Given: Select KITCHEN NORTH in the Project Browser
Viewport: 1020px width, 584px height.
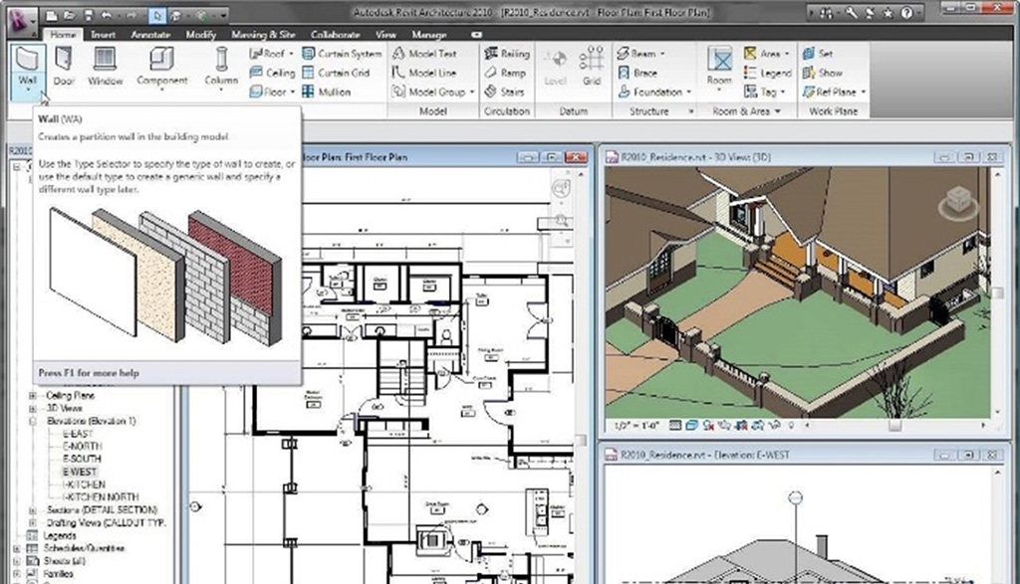Looking at the screenshot, I should pyautogui.click(x=103, y=497).
